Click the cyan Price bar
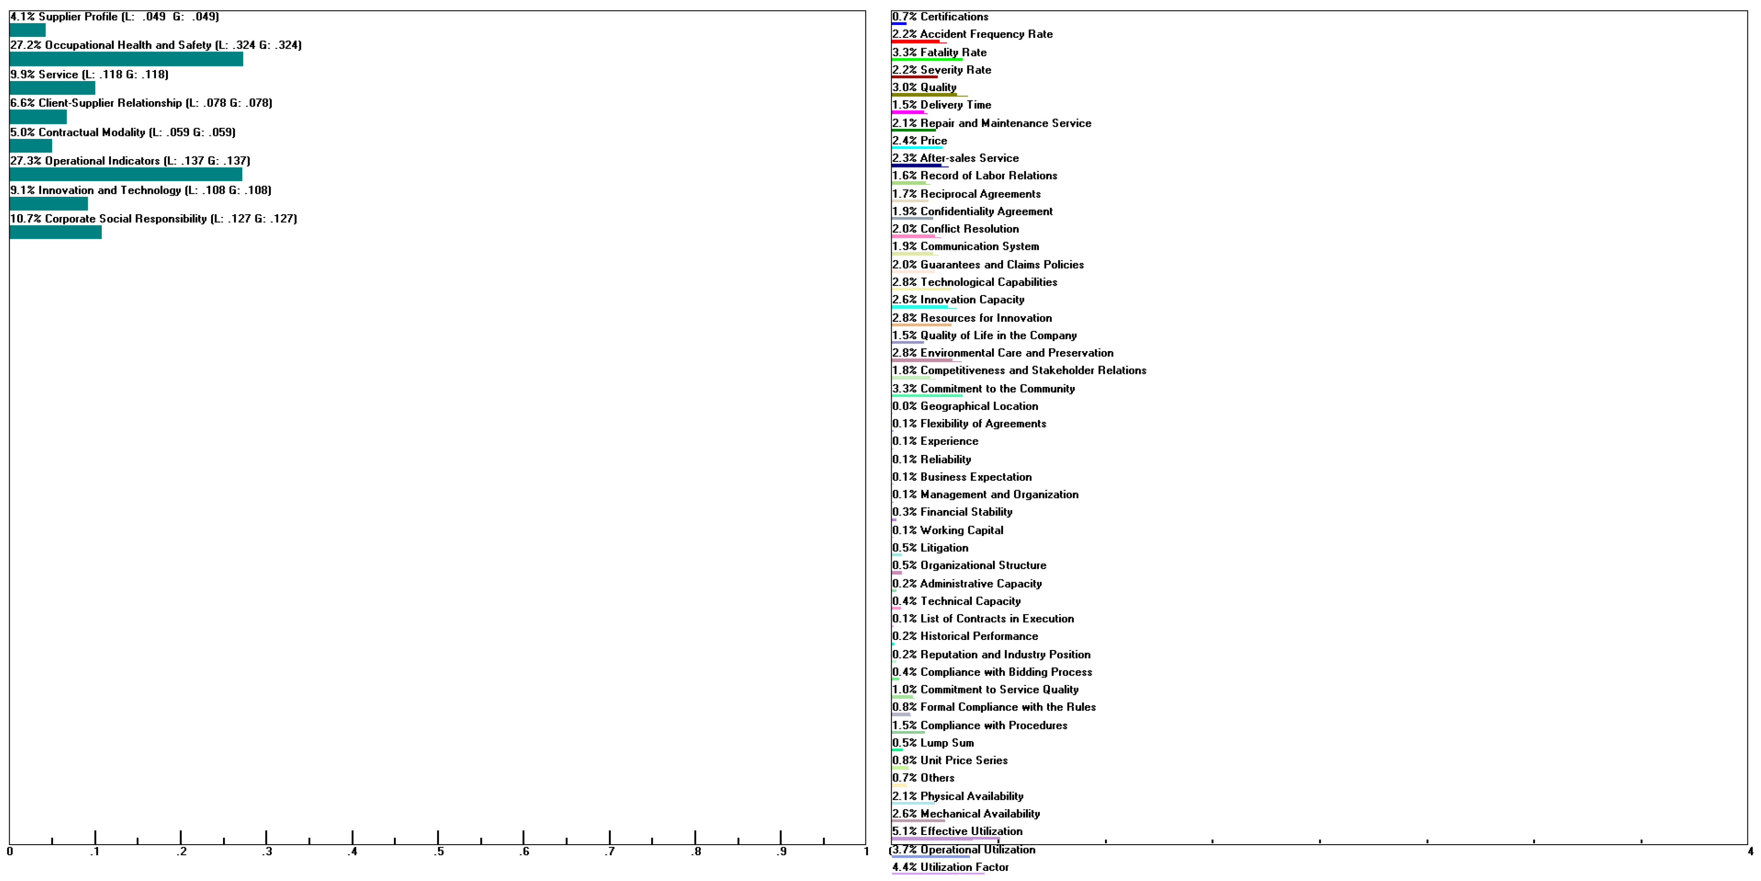Image resolution: width=1761 pixels, height=881 pixels. tap(917, 148)
